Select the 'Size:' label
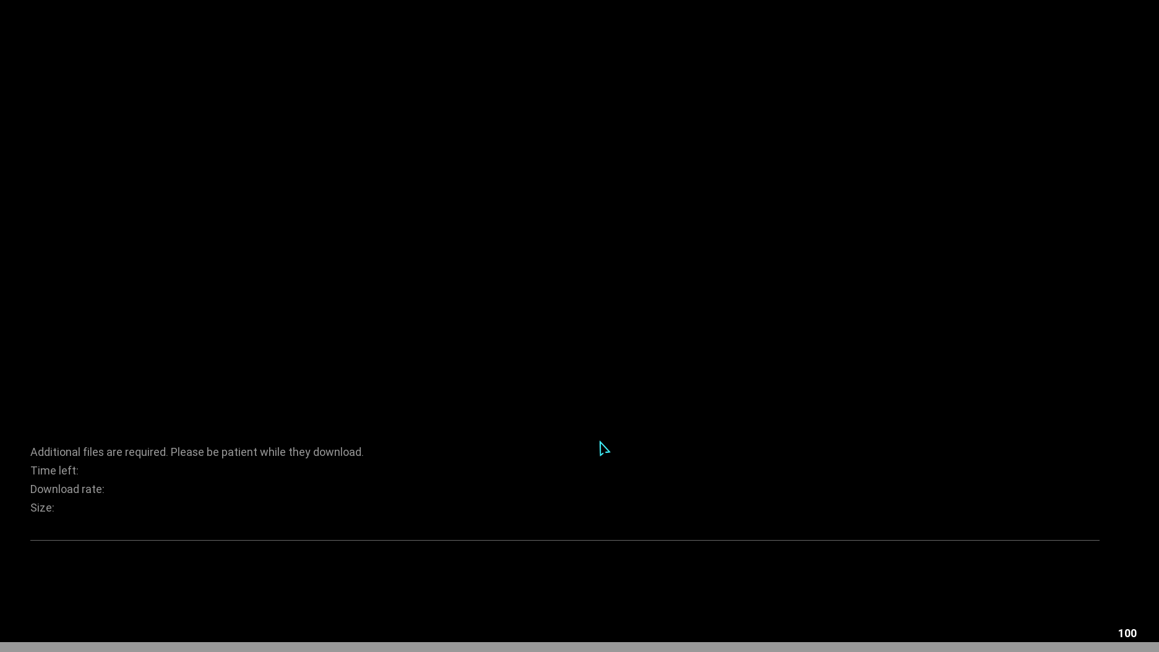The width and height of the screenshot is (1159, 652). pos(42,508)
